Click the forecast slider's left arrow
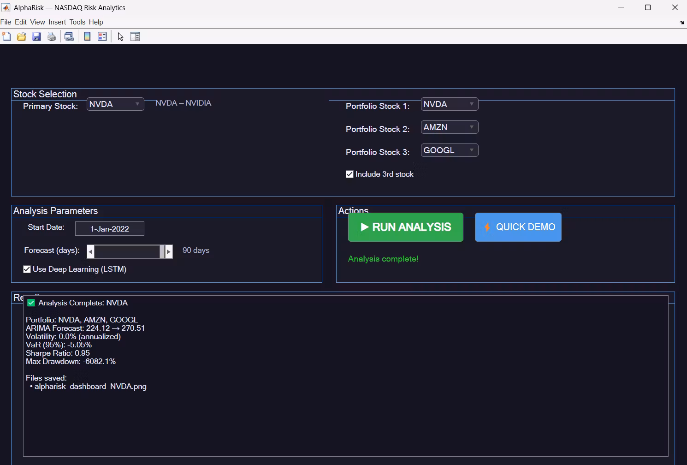 90,252
